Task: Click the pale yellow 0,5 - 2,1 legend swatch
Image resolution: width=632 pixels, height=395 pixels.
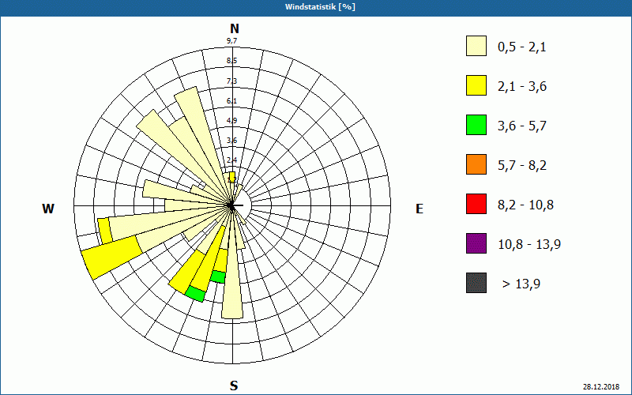Action: pyautogui.click(x=476, y=46)
